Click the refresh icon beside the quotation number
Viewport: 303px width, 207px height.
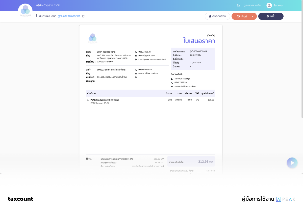(x=83, y=16)
